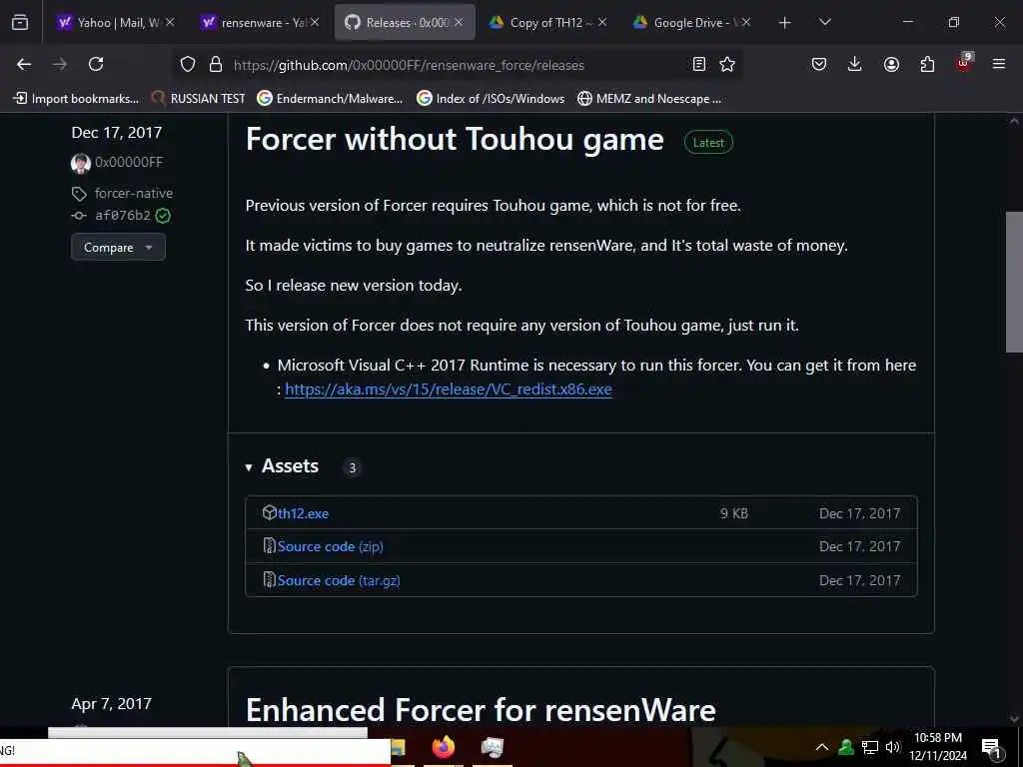Open the Index of /ISOs/Windows bookmark
The image size is (1023, 767).
point(491,99)
